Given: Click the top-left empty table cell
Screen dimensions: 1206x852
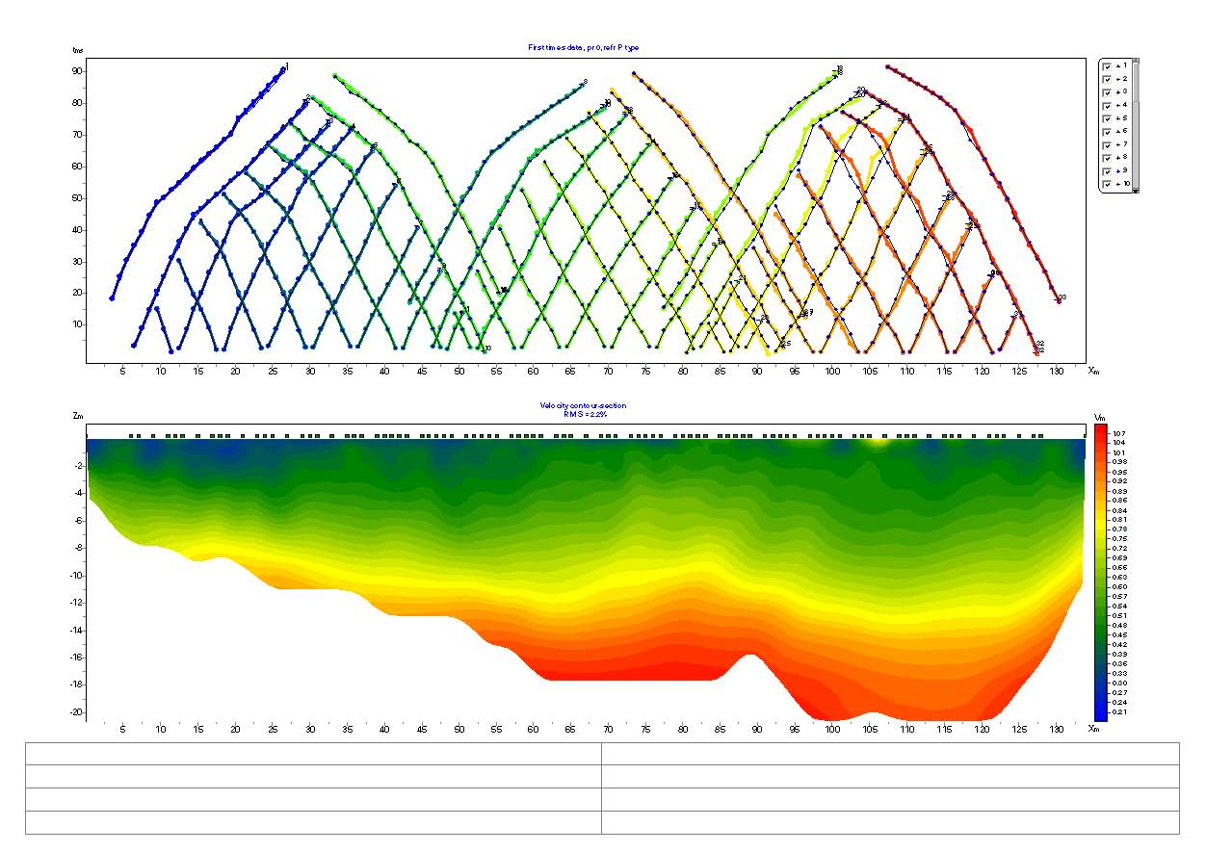Looking at the screenshot, I should 313,754.
